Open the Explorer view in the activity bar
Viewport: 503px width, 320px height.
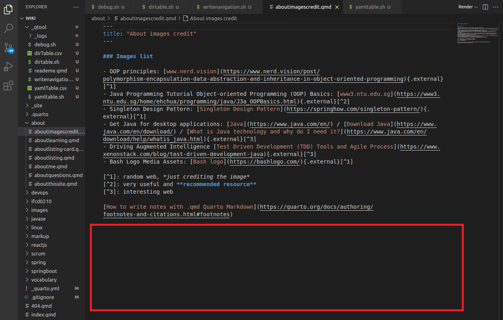[8, 10]
